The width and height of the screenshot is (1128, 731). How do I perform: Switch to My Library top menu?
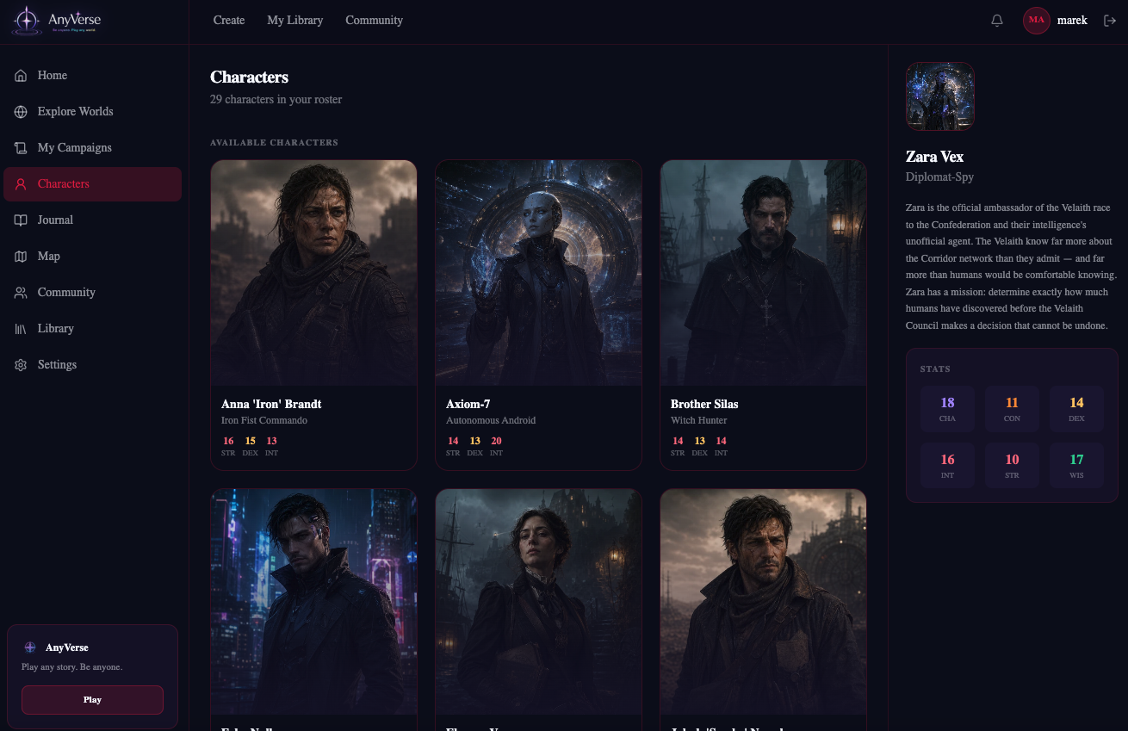click(x=295, y=20)
